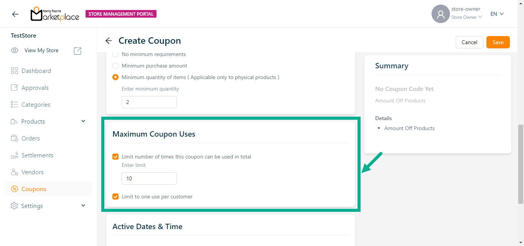The image size is (524, 246).
Task: Open Approvals in the sidebar
Action: point(35,88)
